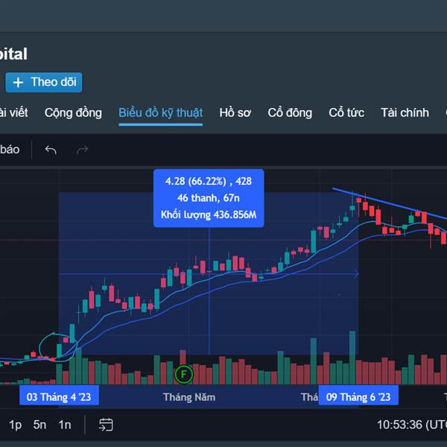447x447 pixels.
Task: Click the undo arrow icon
Action: [51, 150]
